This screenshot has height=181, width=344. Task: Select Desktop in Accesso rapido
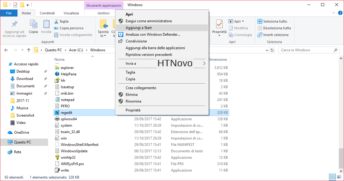click(x=23, y=71)
